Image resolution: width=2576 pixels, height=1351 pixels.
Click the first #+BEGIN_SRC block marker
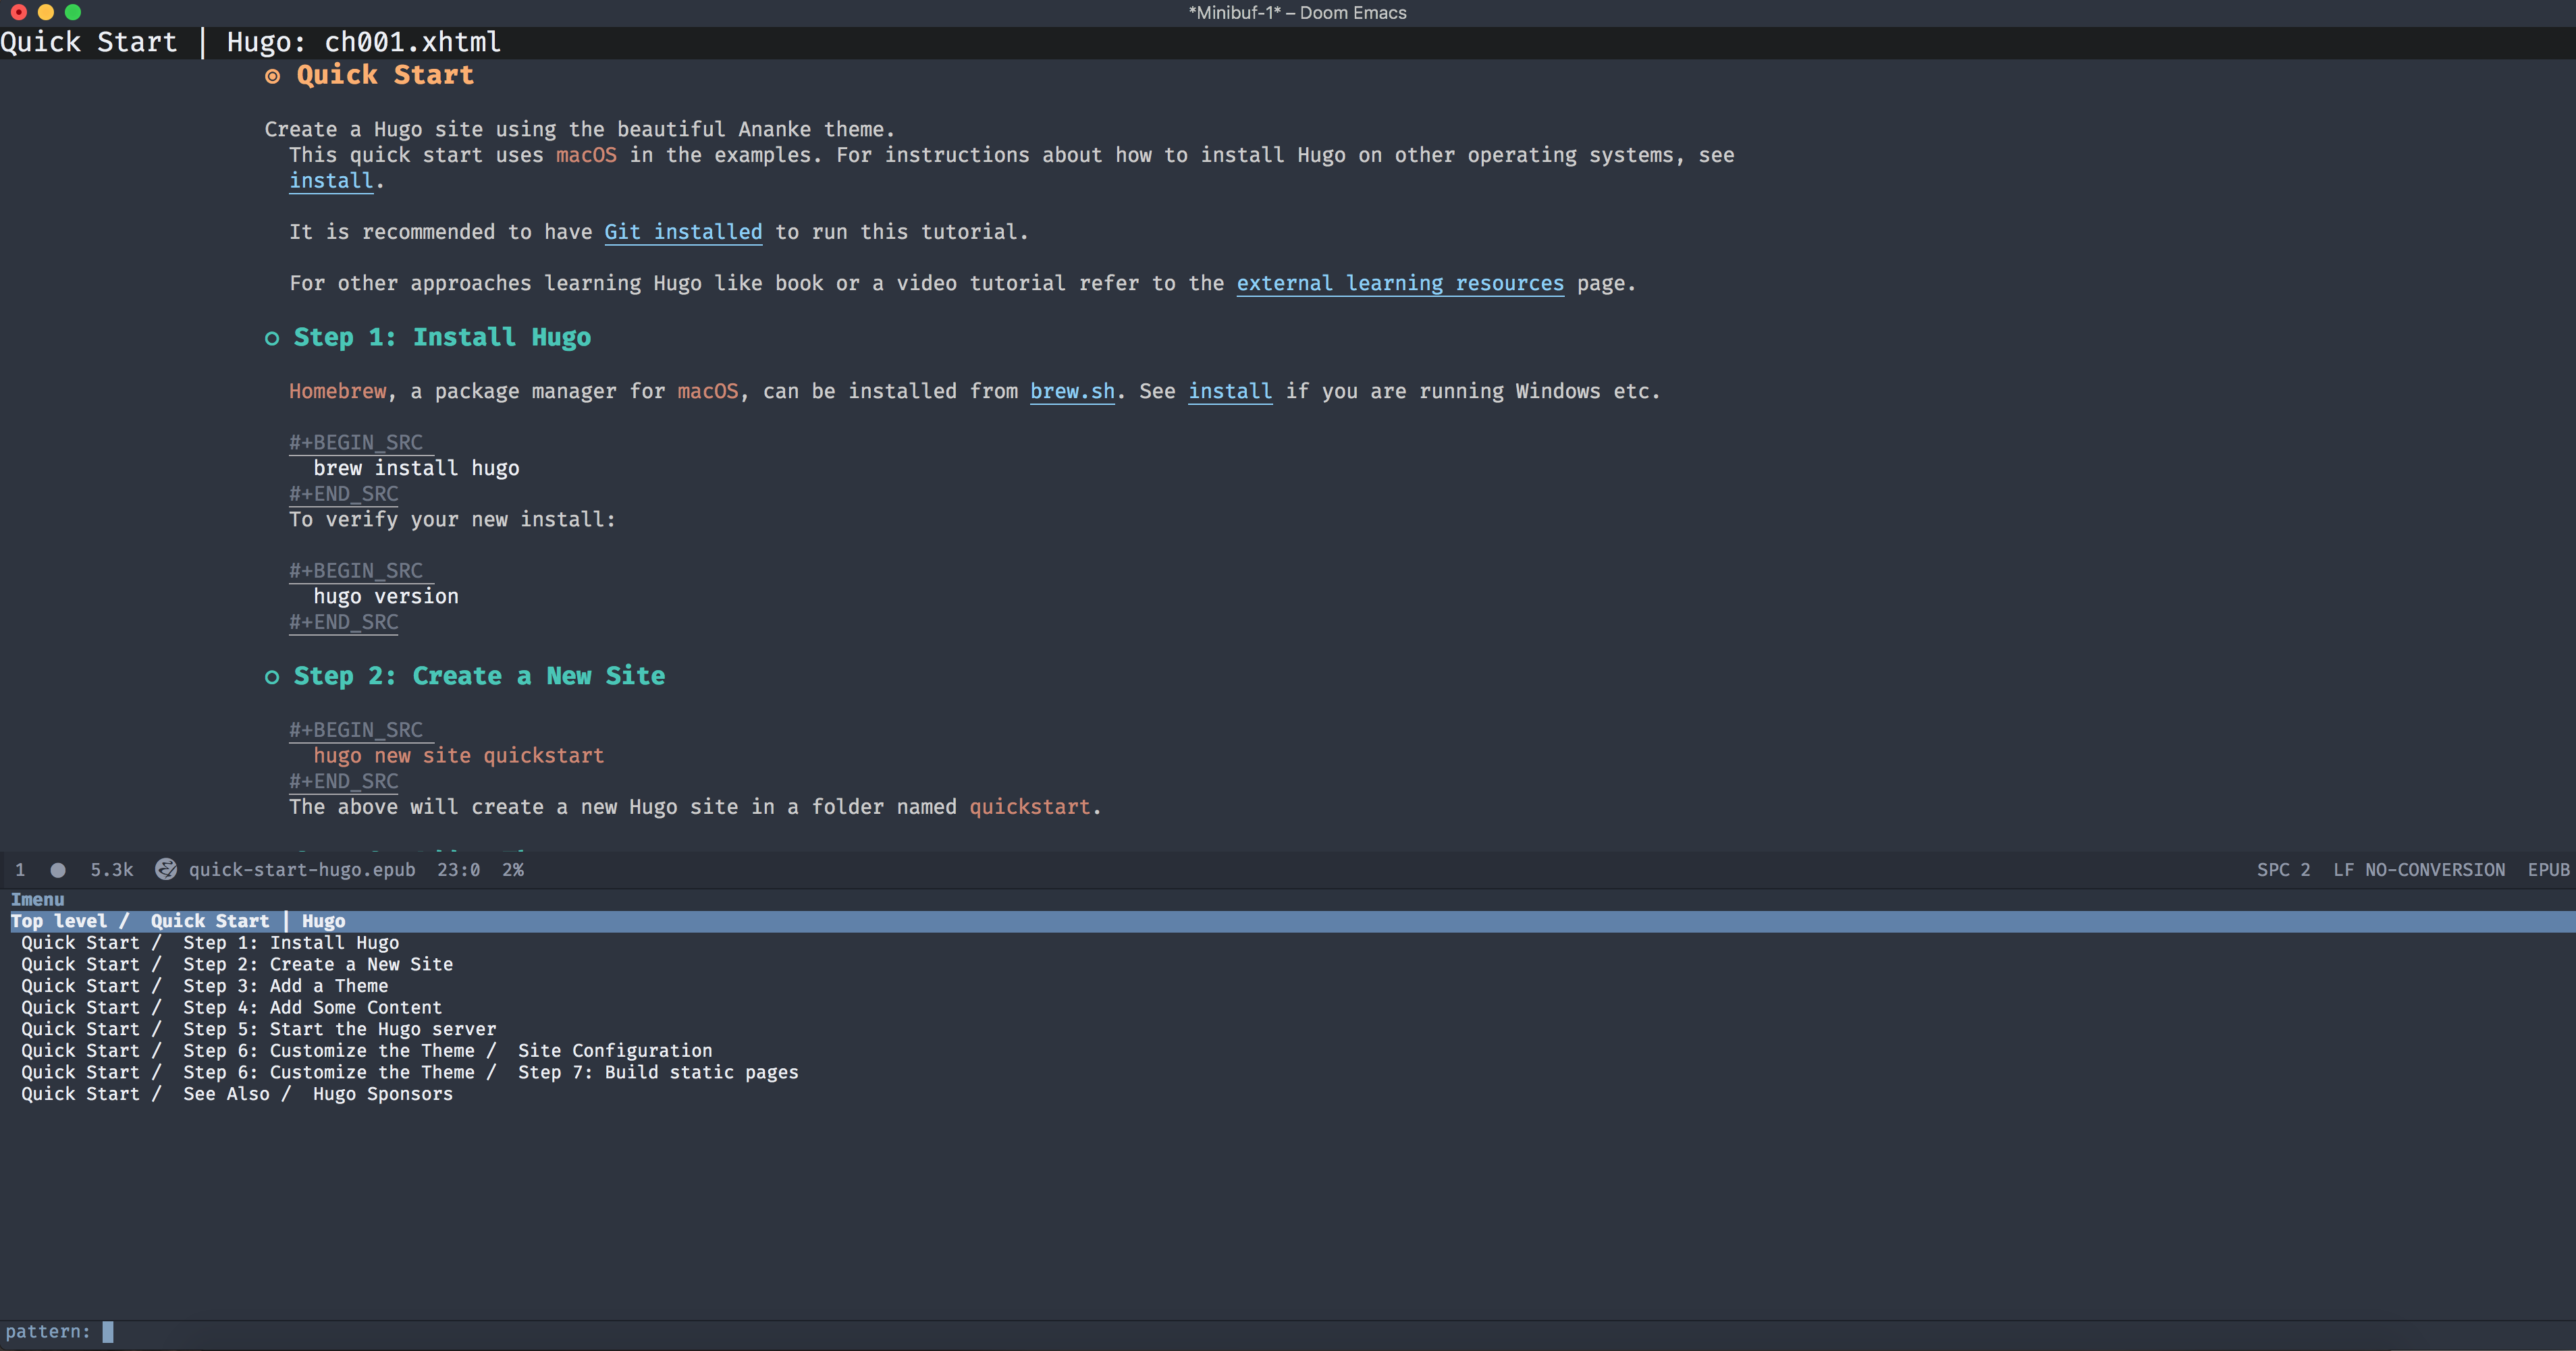356,442
